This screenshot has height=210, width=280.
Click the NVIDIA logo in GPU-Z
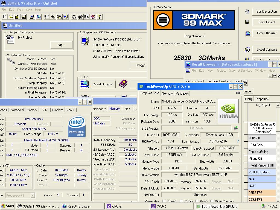[228, 111]
